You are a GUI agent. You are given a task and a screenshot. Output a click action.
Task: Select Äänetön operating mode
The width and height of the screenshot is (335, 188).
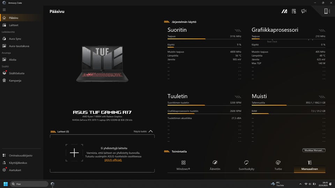215,165
